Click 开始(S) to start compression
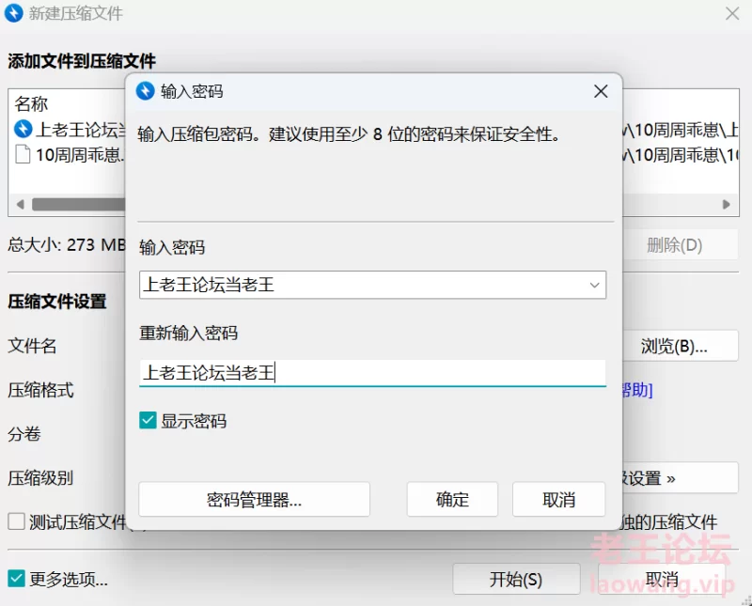The height and width of the screenshot is (606, 752). click(x=516, y=579)
